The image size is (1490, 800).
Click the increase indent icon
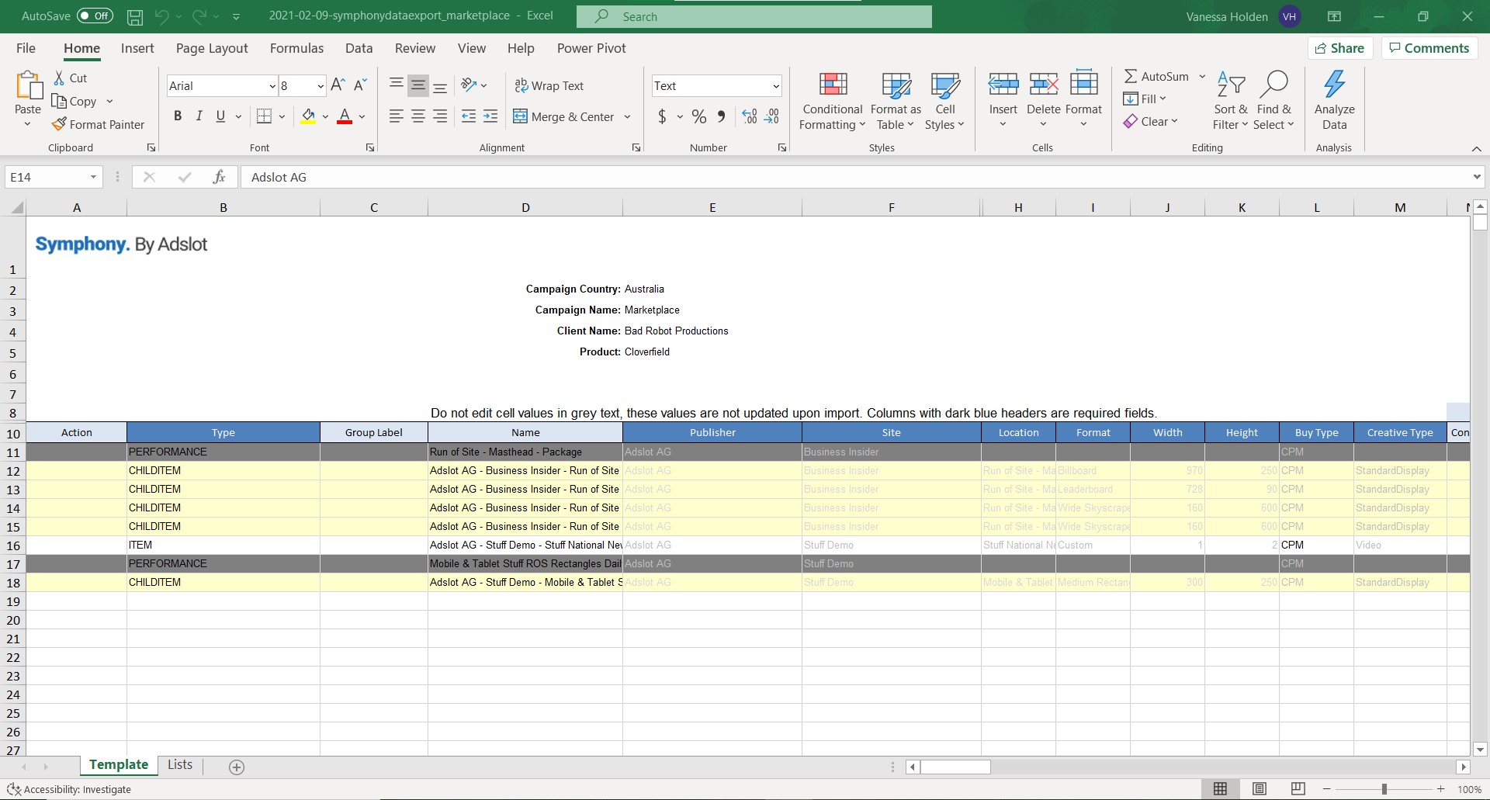[x=490, y=116]
